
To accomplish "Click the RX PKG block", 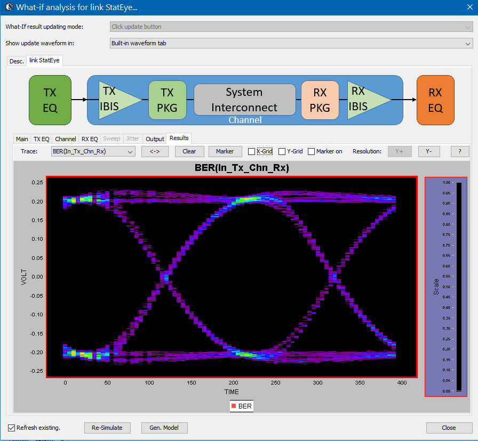I will [320, 100].
